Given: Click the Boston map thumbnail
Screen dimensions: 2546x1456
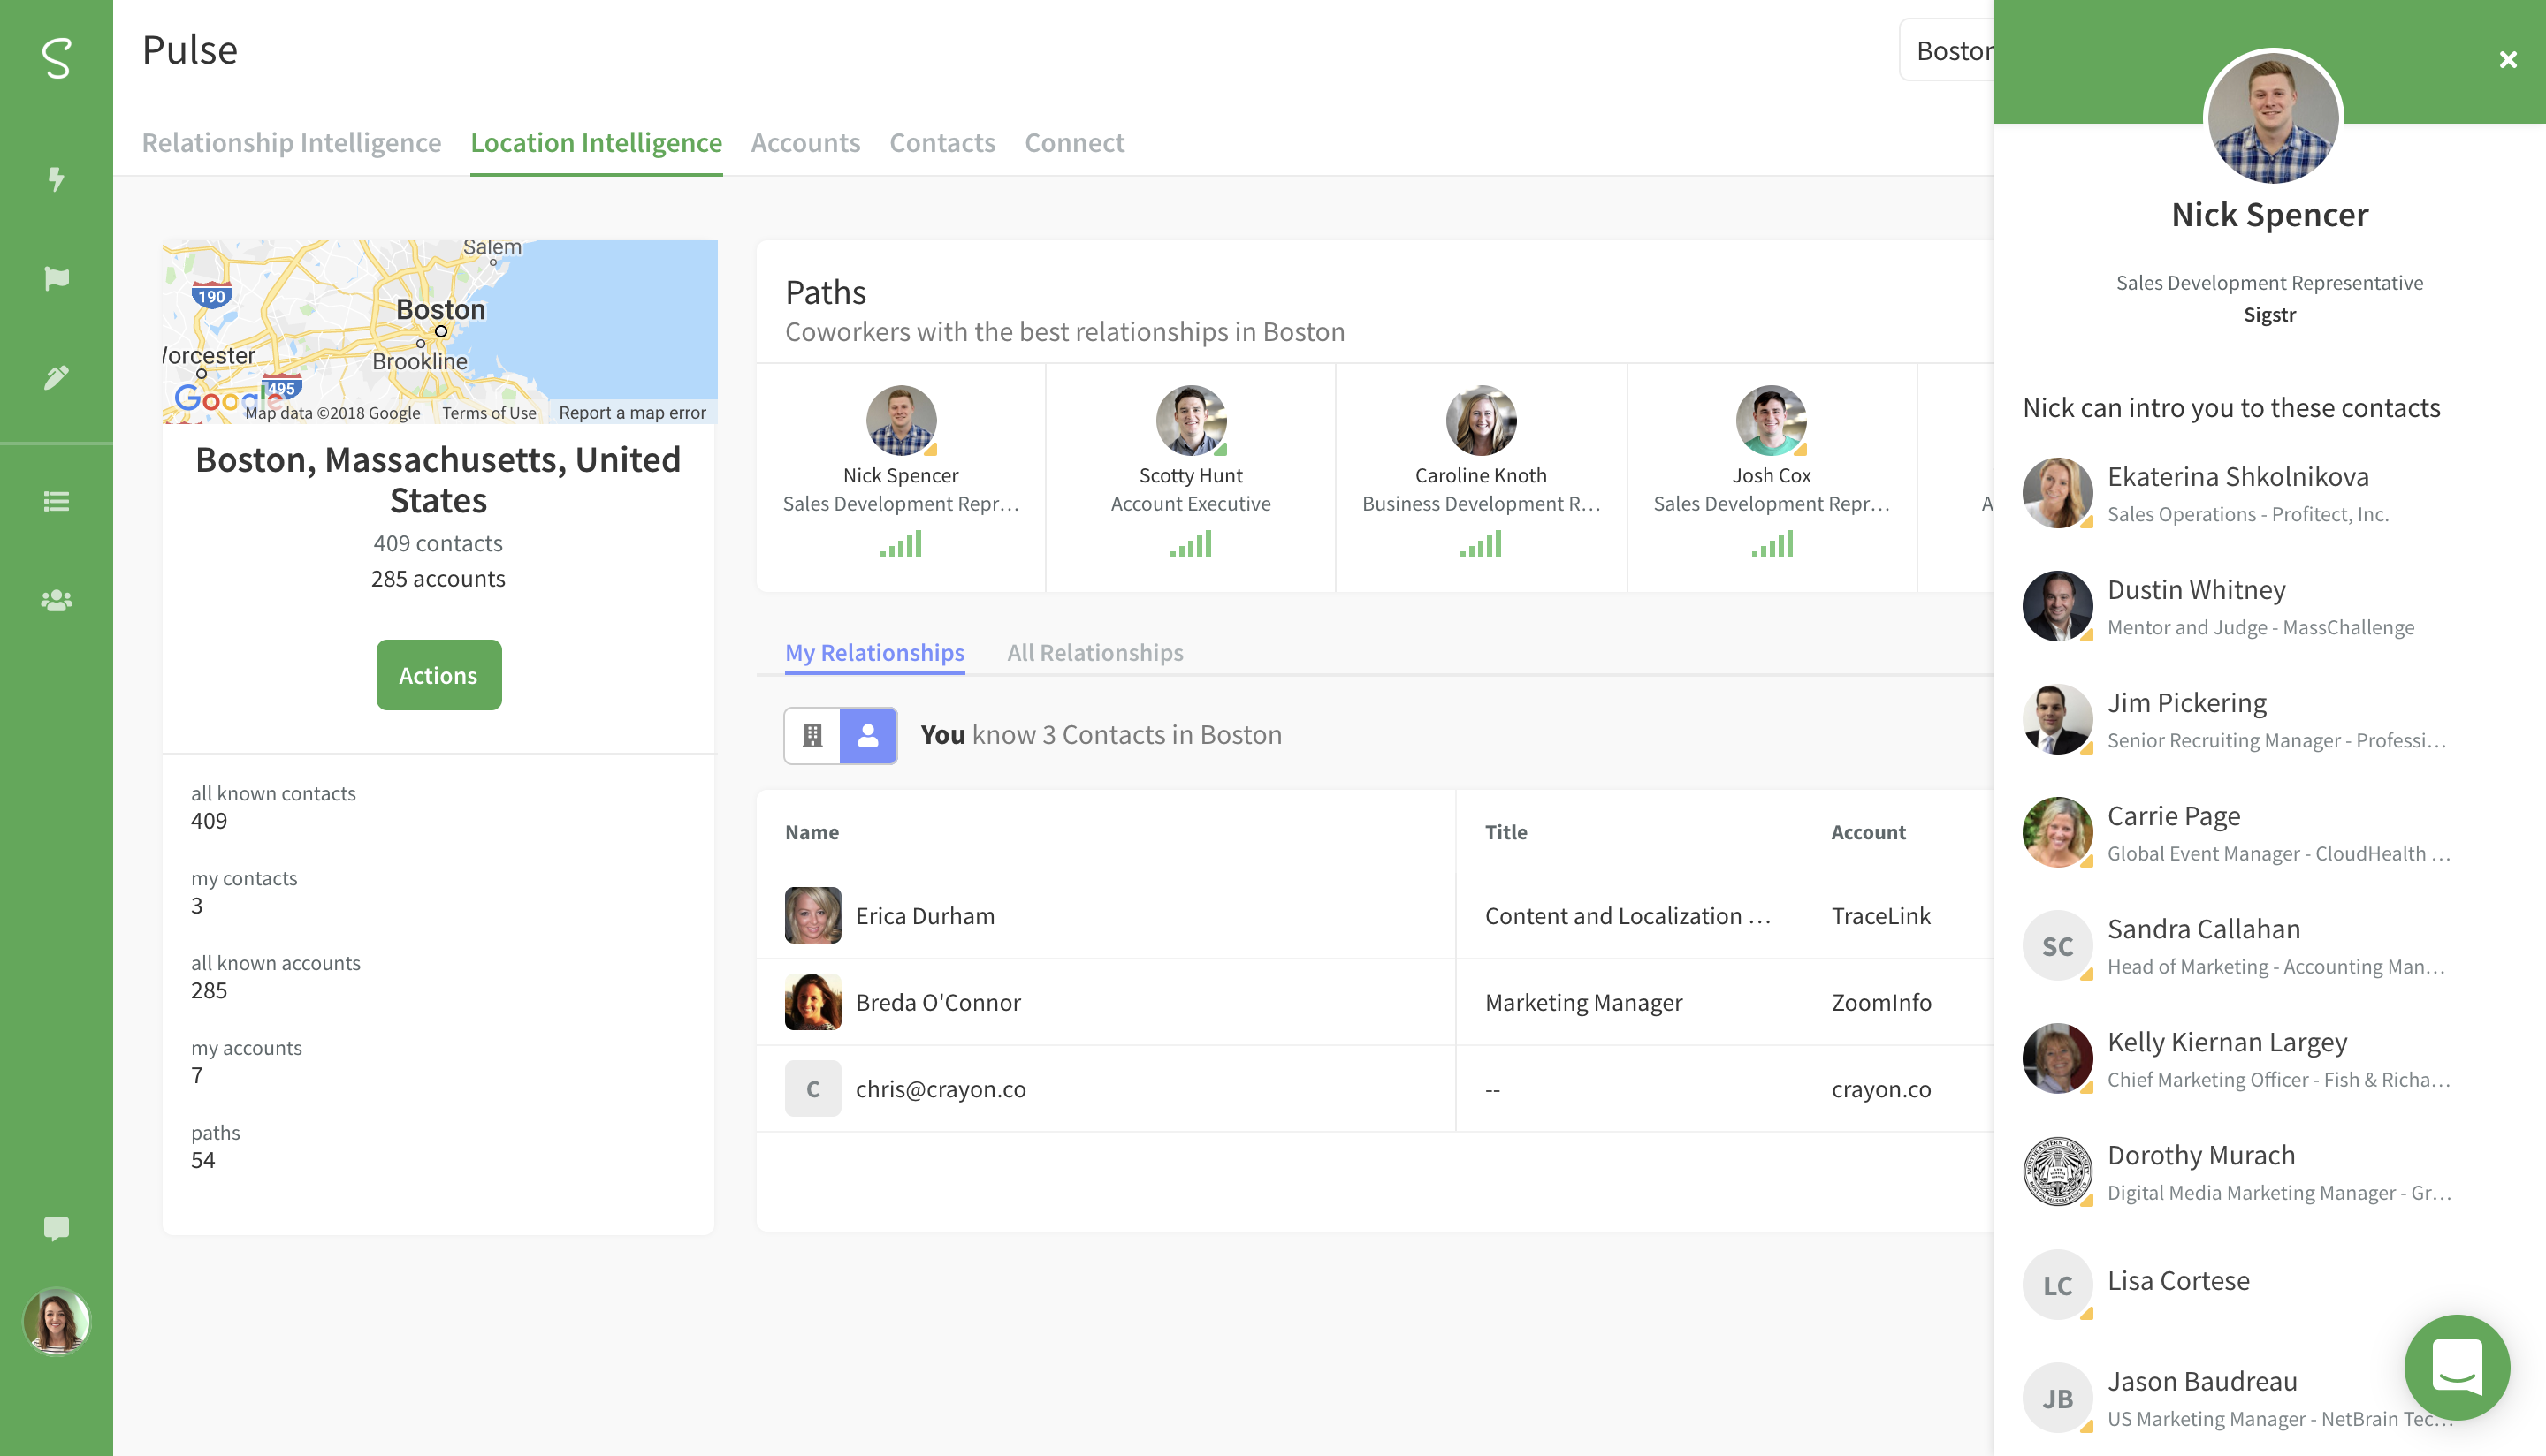Looking at the screenshot, I should (439, 331).
